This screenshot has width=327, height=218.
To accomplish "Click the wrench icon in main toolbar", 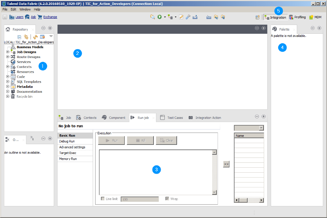I will point(188,17).
